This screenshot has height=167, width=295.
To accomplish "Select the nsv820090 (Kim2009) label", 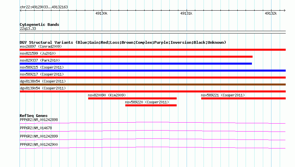I will (107, 95).
